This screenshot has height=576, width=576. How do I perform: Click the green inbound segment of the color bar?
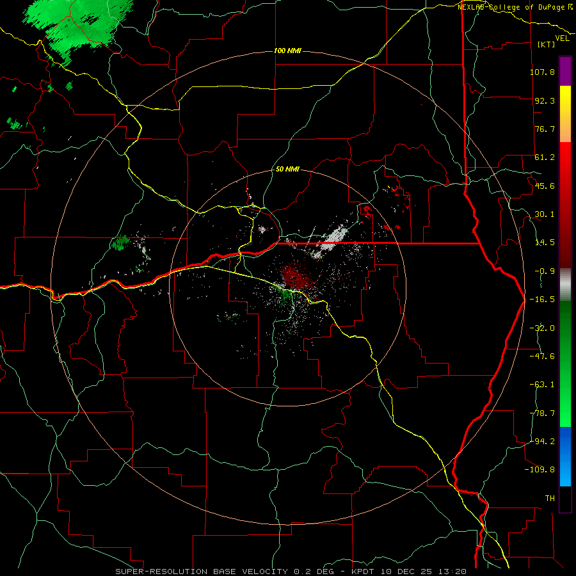point(565,364)
